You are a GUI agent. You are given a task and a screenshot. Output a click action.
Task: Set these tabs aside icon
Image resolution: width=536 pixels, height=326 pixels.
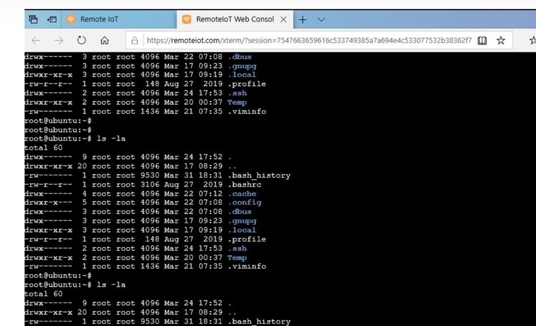52,19
